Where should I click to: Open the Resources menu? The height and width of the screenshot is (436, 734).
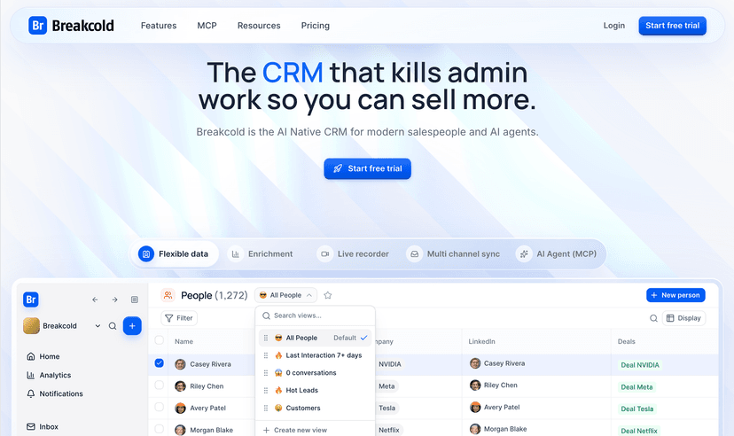(x=259, y=26)
